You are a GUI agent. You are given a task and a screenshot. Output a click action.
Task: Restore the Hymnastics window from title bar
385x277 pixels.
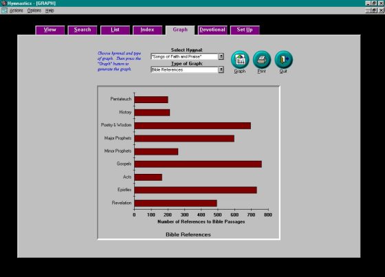[x=374, y=3]
